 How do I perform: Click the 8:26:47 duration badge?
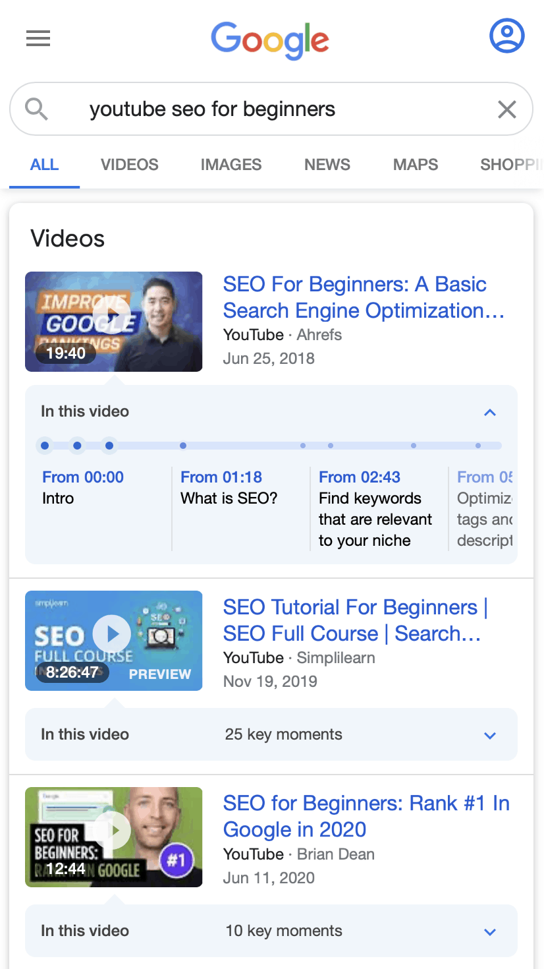click(72, 672)
